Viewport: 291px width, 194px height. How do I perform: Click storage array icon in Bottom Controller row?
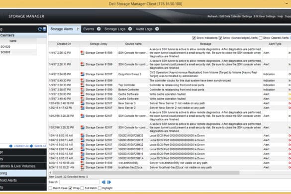[83, 90]
